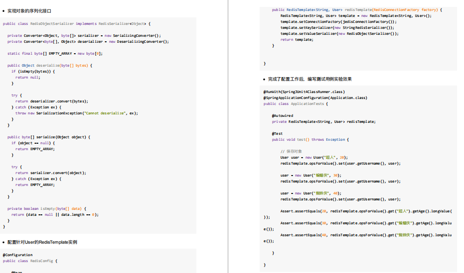Click the "@SpringApplicationConfiguration(Application.class)" annotation
This screenshot has height=273, width=464.
click(x=315, y=97)
